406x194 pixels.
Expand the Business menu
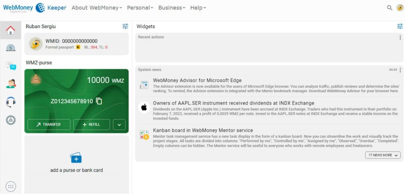click(172, 8)
